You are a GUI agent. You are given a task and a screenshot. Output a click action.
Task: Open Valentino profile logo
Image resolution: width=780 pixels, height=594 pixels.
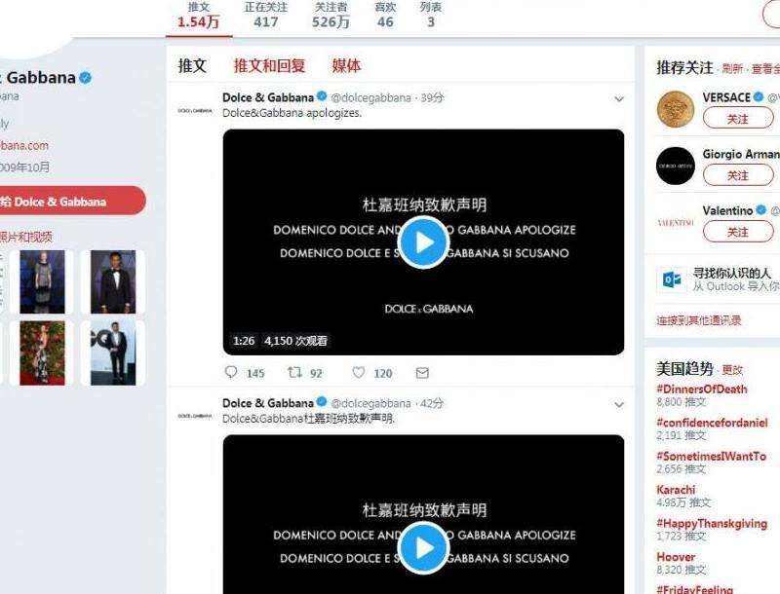[x=676, y=222]
